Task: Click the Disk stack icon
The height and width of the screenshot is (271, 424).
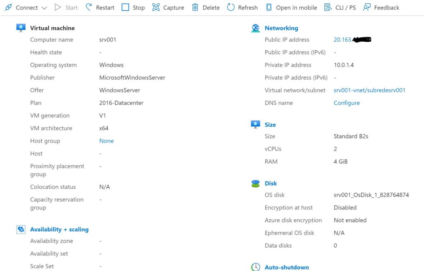Action: (255, 183)
